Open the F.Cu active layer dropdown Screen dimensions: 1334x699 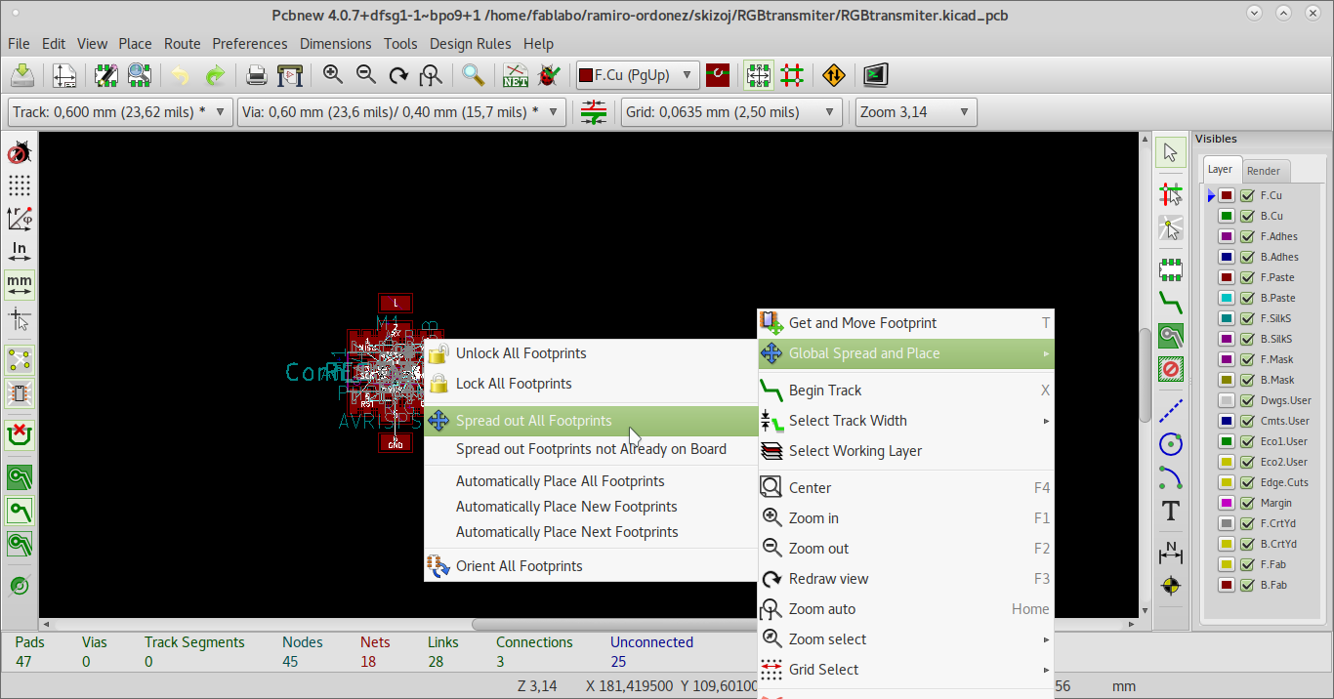click(x=638, y=75)
